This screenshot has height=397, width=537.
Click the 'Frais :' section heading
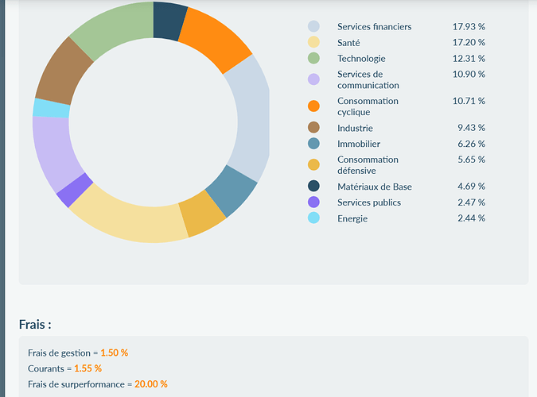pyautogui.click(x=35, y=324)
